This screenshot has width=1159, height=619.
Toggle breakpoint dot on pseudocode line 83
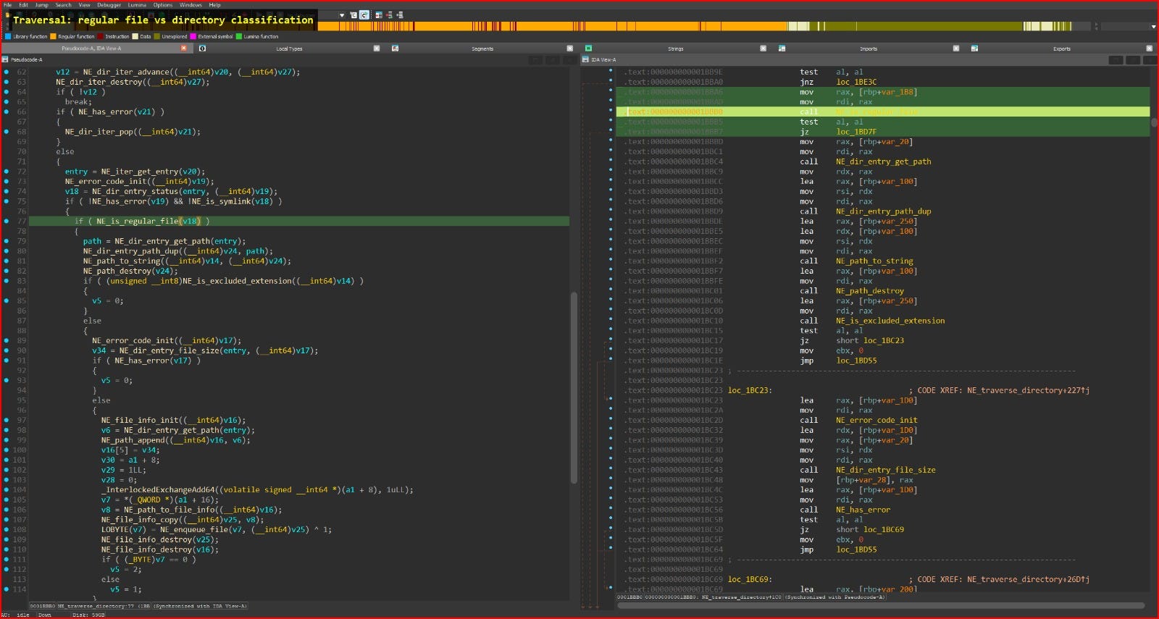tap(7, 281)
